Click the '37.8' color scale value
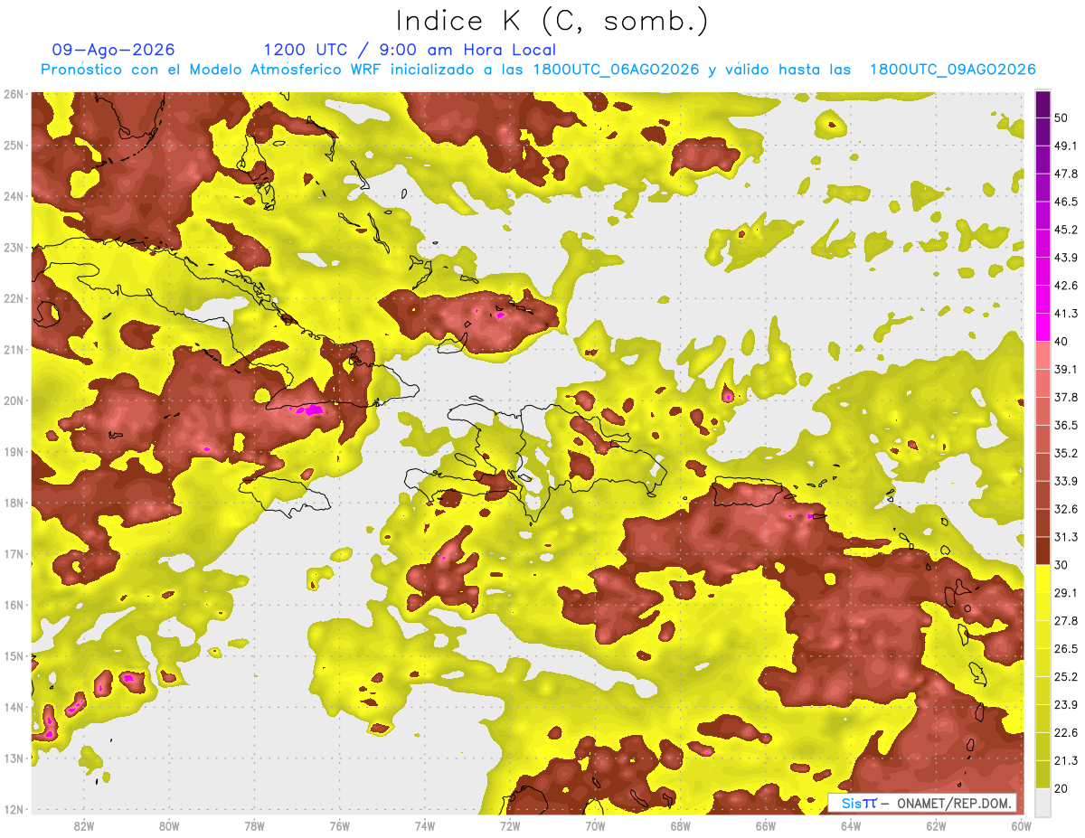Screen dimensions: 1085x838 (x=1065, y=397)
